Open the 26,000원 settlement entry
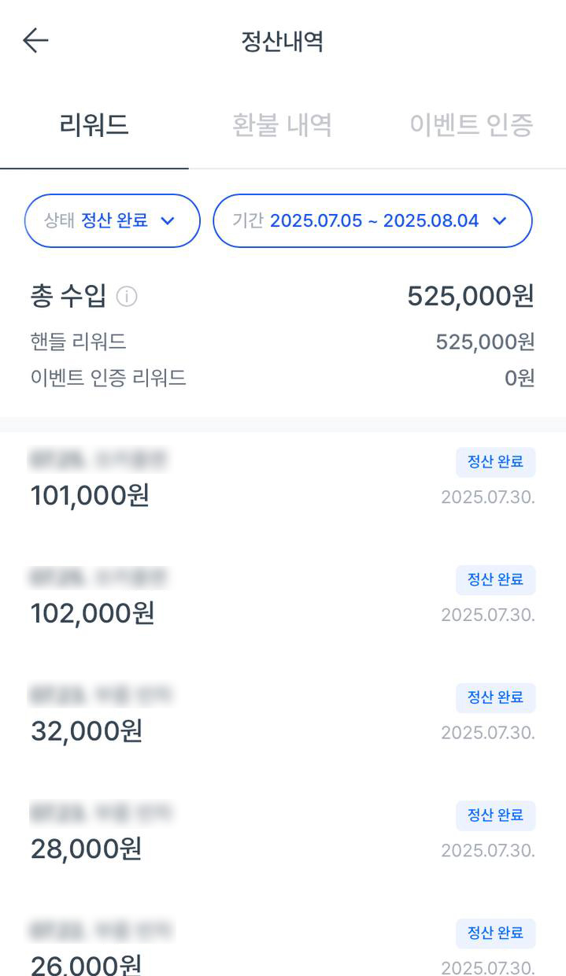The width and height of the screenshot is (566, 976). (x=283, y=945)
